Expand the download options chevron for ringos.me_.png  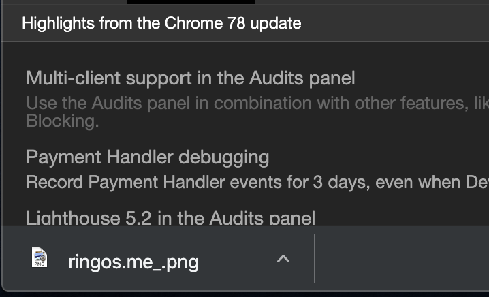283,259
